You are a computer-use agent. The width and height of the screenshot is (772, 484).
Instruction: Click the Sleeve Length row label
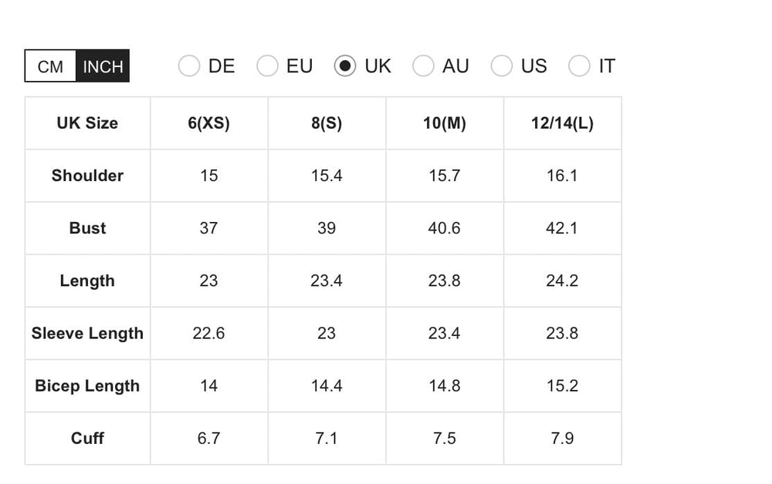coord(87,333)
